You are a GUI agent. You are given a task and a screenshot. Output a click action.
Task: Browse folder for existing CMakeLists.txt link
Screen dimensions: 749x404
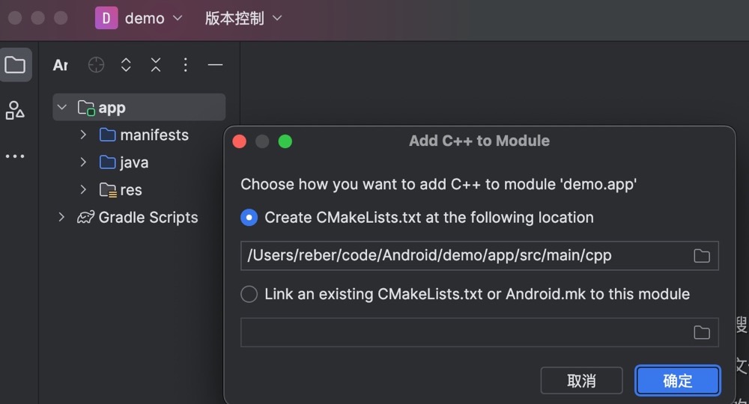701,332
